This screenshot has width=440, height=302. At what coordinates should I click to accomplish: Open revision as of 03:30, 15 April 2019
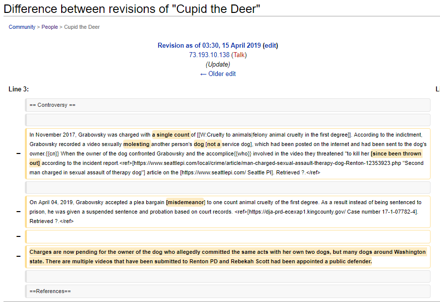tap(209, 45)
